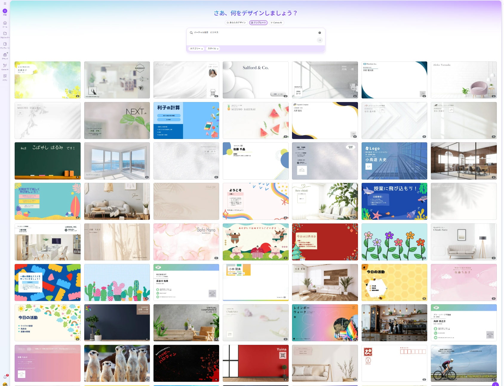Open アプリ in the sidebar
This screenshot has width=504, height=386.
(5, 76)
